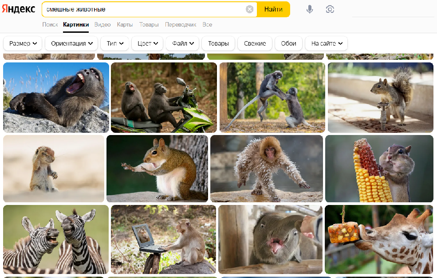Open the squirrel at water tap image
The width and height of the screenshot is (437, 278).
coord(380,97)
